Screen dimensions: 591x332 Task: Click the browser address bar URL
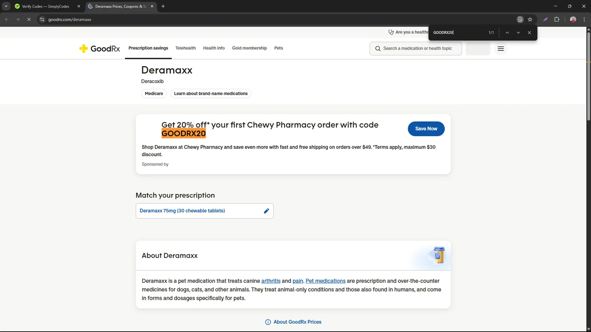[70, 19]
